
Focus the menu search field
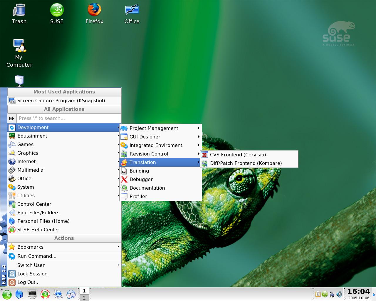coord(69,118)
